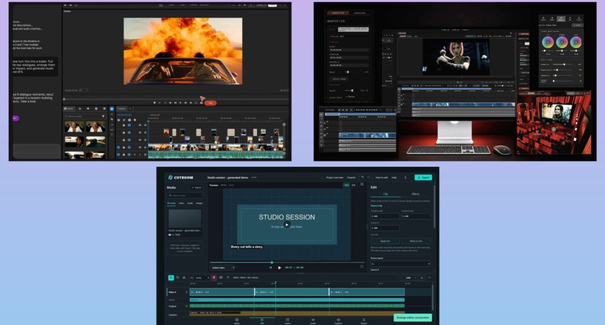Toggle lock icon on explosion editor's topmost track
The image size is (605, 325).
pyautogui.click(x=124, y=125)
